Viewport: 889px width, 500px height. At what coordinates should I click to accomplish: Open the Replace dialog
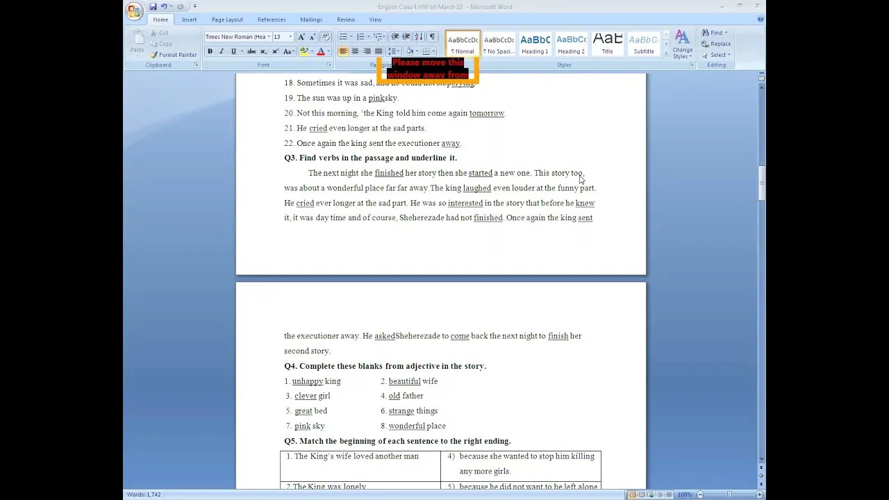[715, 44]
